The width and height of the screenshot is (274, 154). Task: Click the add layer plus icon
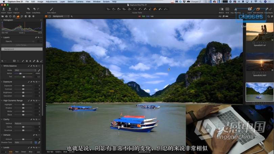click(2, 61)
